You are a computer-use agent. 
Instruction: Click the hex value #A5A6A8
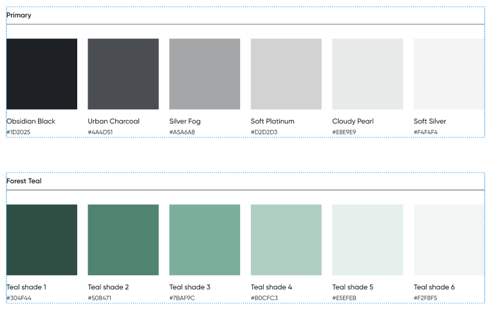(182, 132)
